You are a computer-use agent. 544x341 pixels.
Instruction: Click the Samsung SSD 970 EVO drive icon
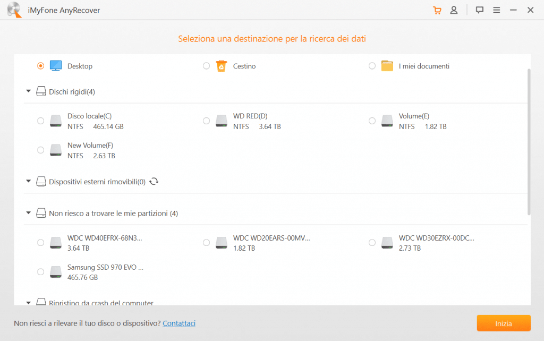tap(55, 271)
